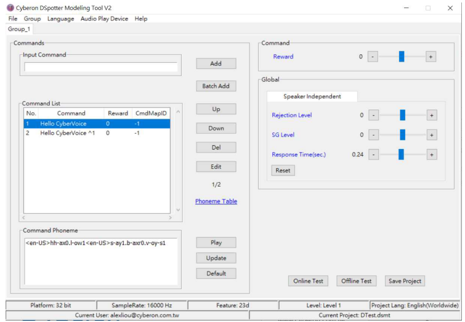Focus the Input Command text field
465x322 pixels.
[101, 66]
